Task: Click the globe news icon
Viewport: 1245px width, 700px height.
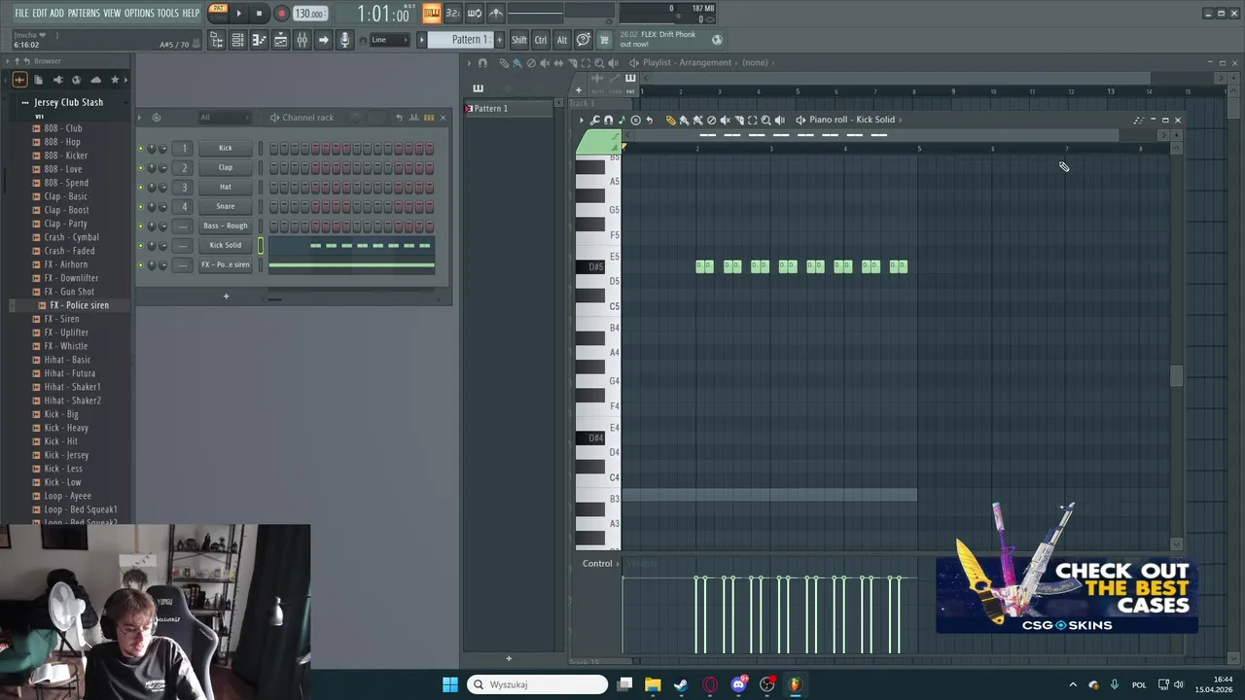Action: (717, 40)
